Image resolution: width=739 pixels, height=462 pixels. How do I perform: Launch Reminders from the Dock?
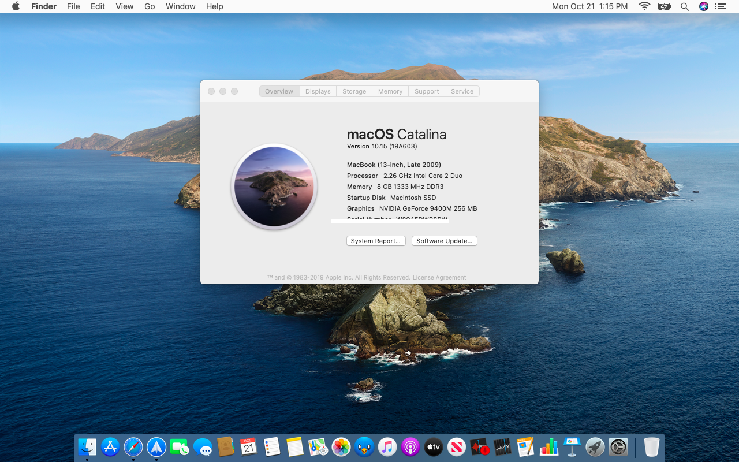272,447
